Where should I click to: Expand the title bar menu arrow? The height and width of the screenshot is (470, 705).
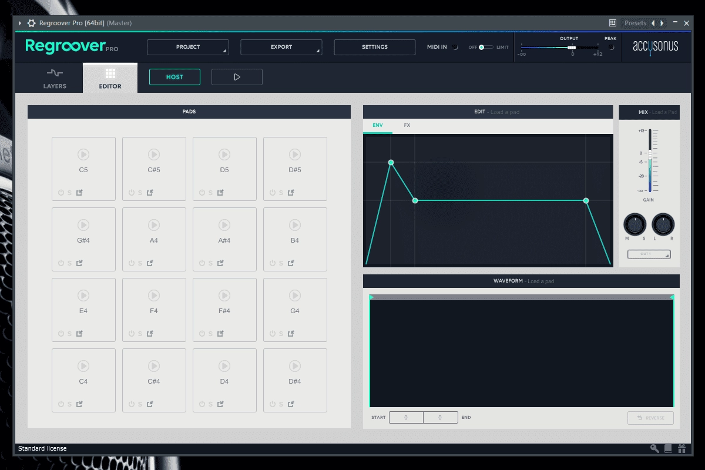click(20, 23)
